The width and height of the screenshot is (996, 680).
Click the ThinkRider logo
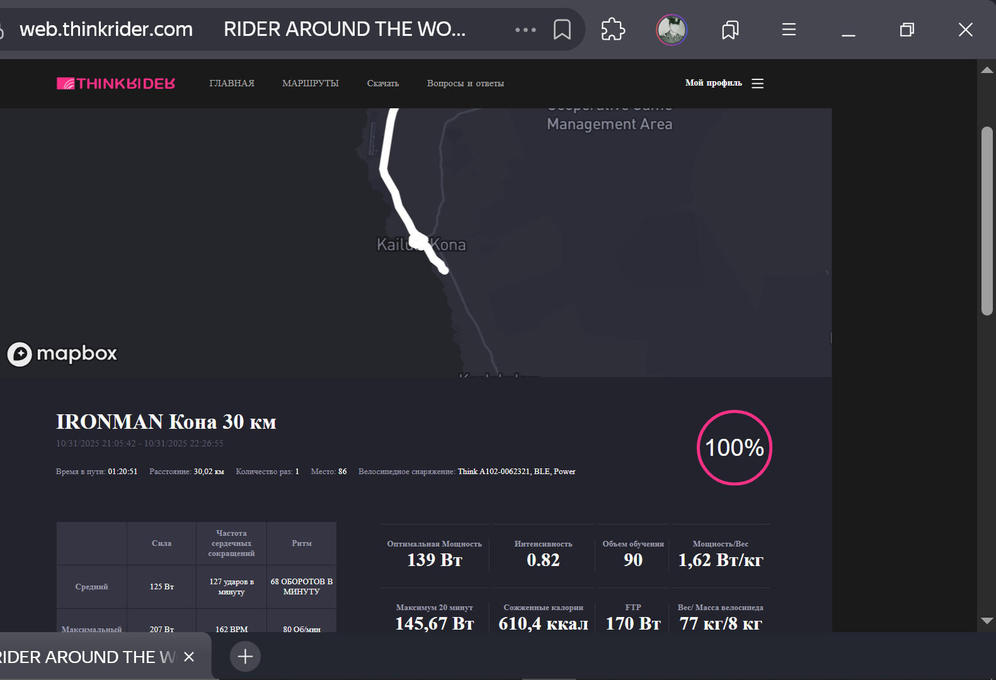tap(116, 83)
